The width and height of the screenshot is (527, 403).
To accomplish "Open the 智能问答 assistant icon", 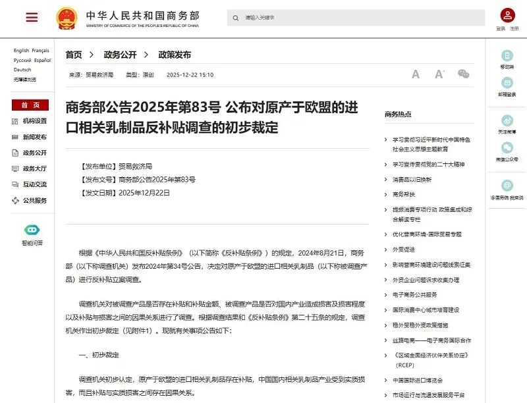I will (x=32, y=230).
